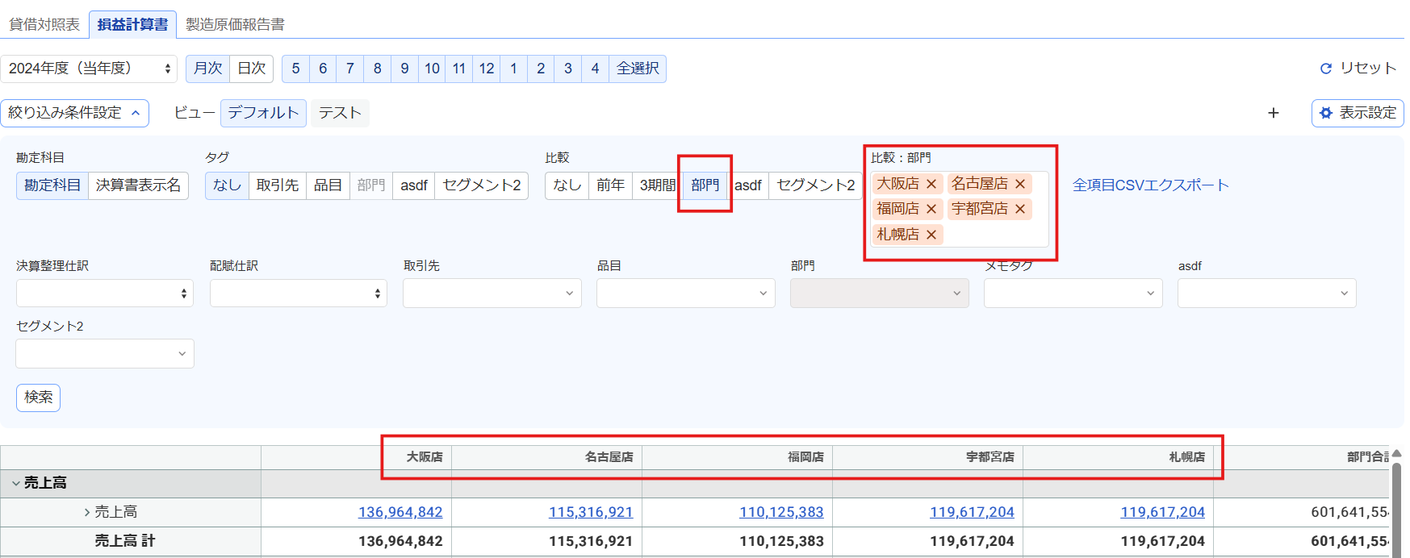Select 勘定科目 account display option

click(x=52, y=185)
